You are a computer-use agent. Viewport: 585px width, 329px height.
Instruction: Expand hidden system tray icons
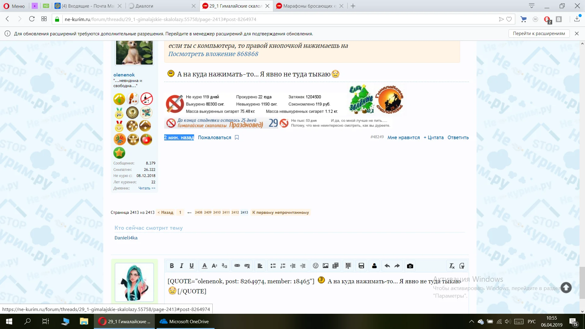(x=471, y=321)
